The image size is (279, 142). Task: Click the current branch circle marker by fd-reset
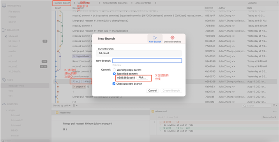(6, 36)
